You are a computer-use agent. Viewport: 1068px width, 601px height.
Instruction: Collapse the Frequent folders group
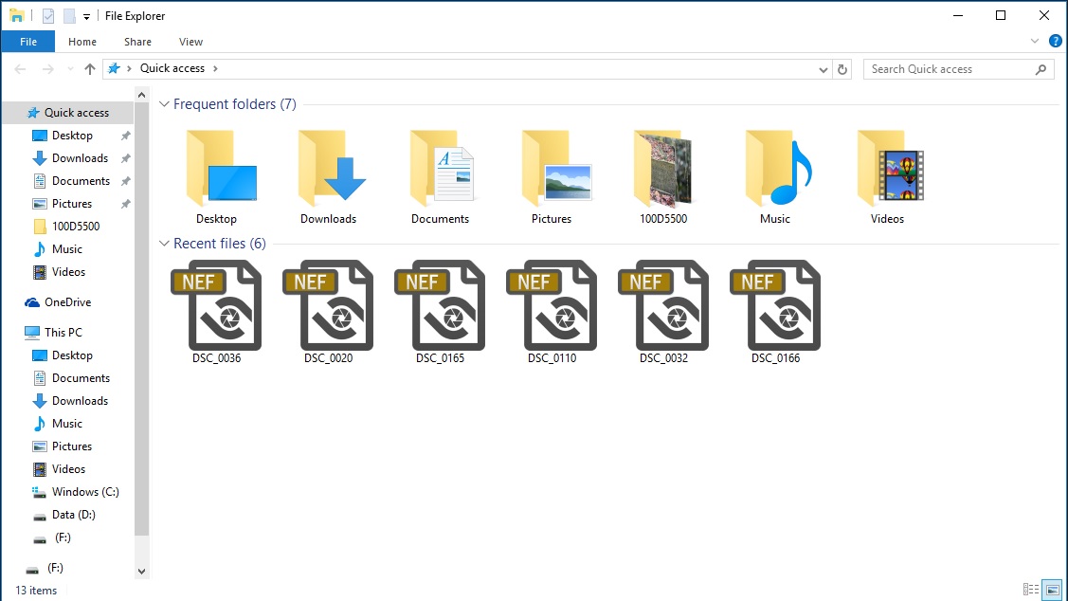(164, 104)
